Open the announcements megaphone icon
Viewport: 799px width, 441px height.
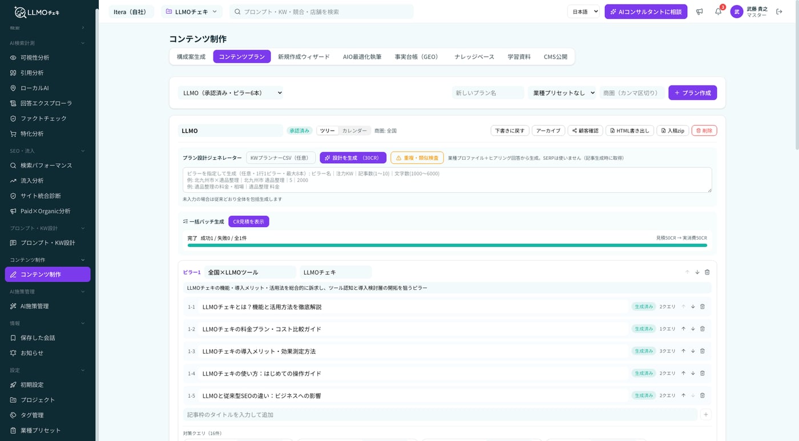[699, 11]
